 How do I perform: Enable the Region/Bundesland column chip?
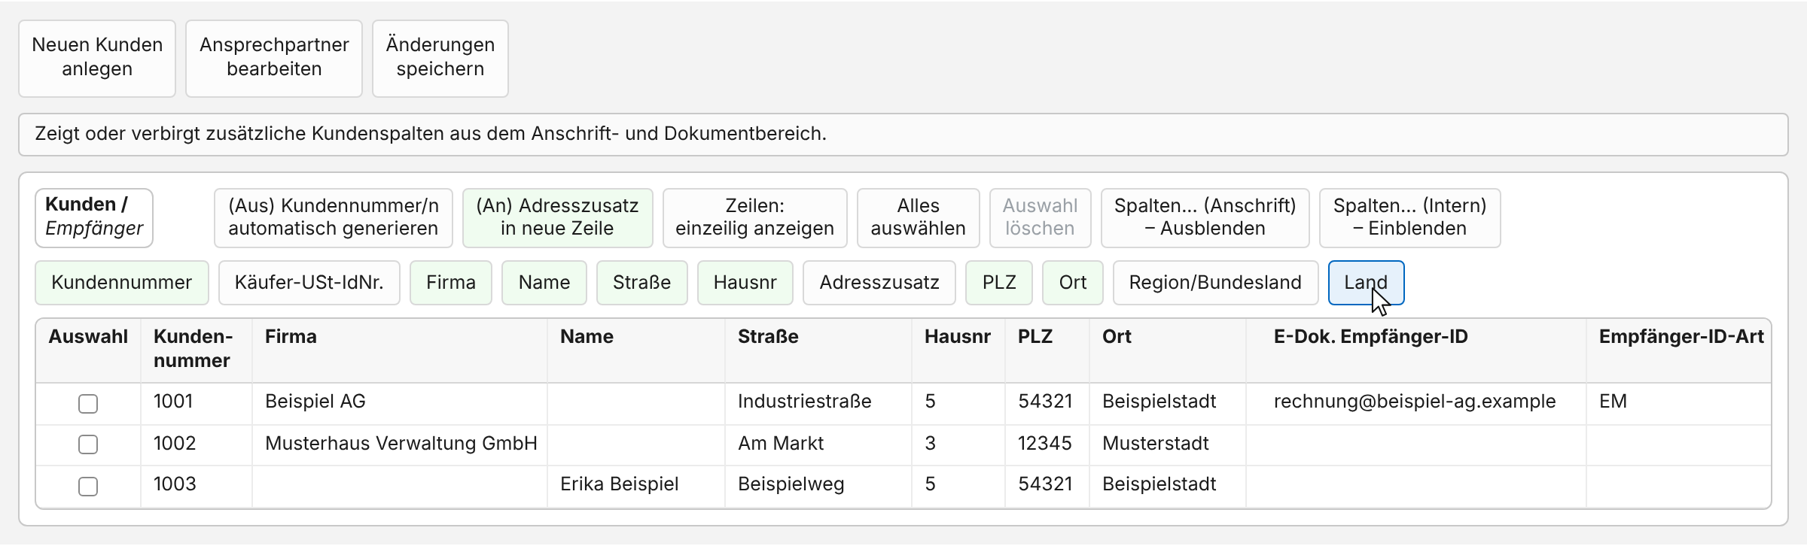pyautogui.click(x=1216, y=283)
